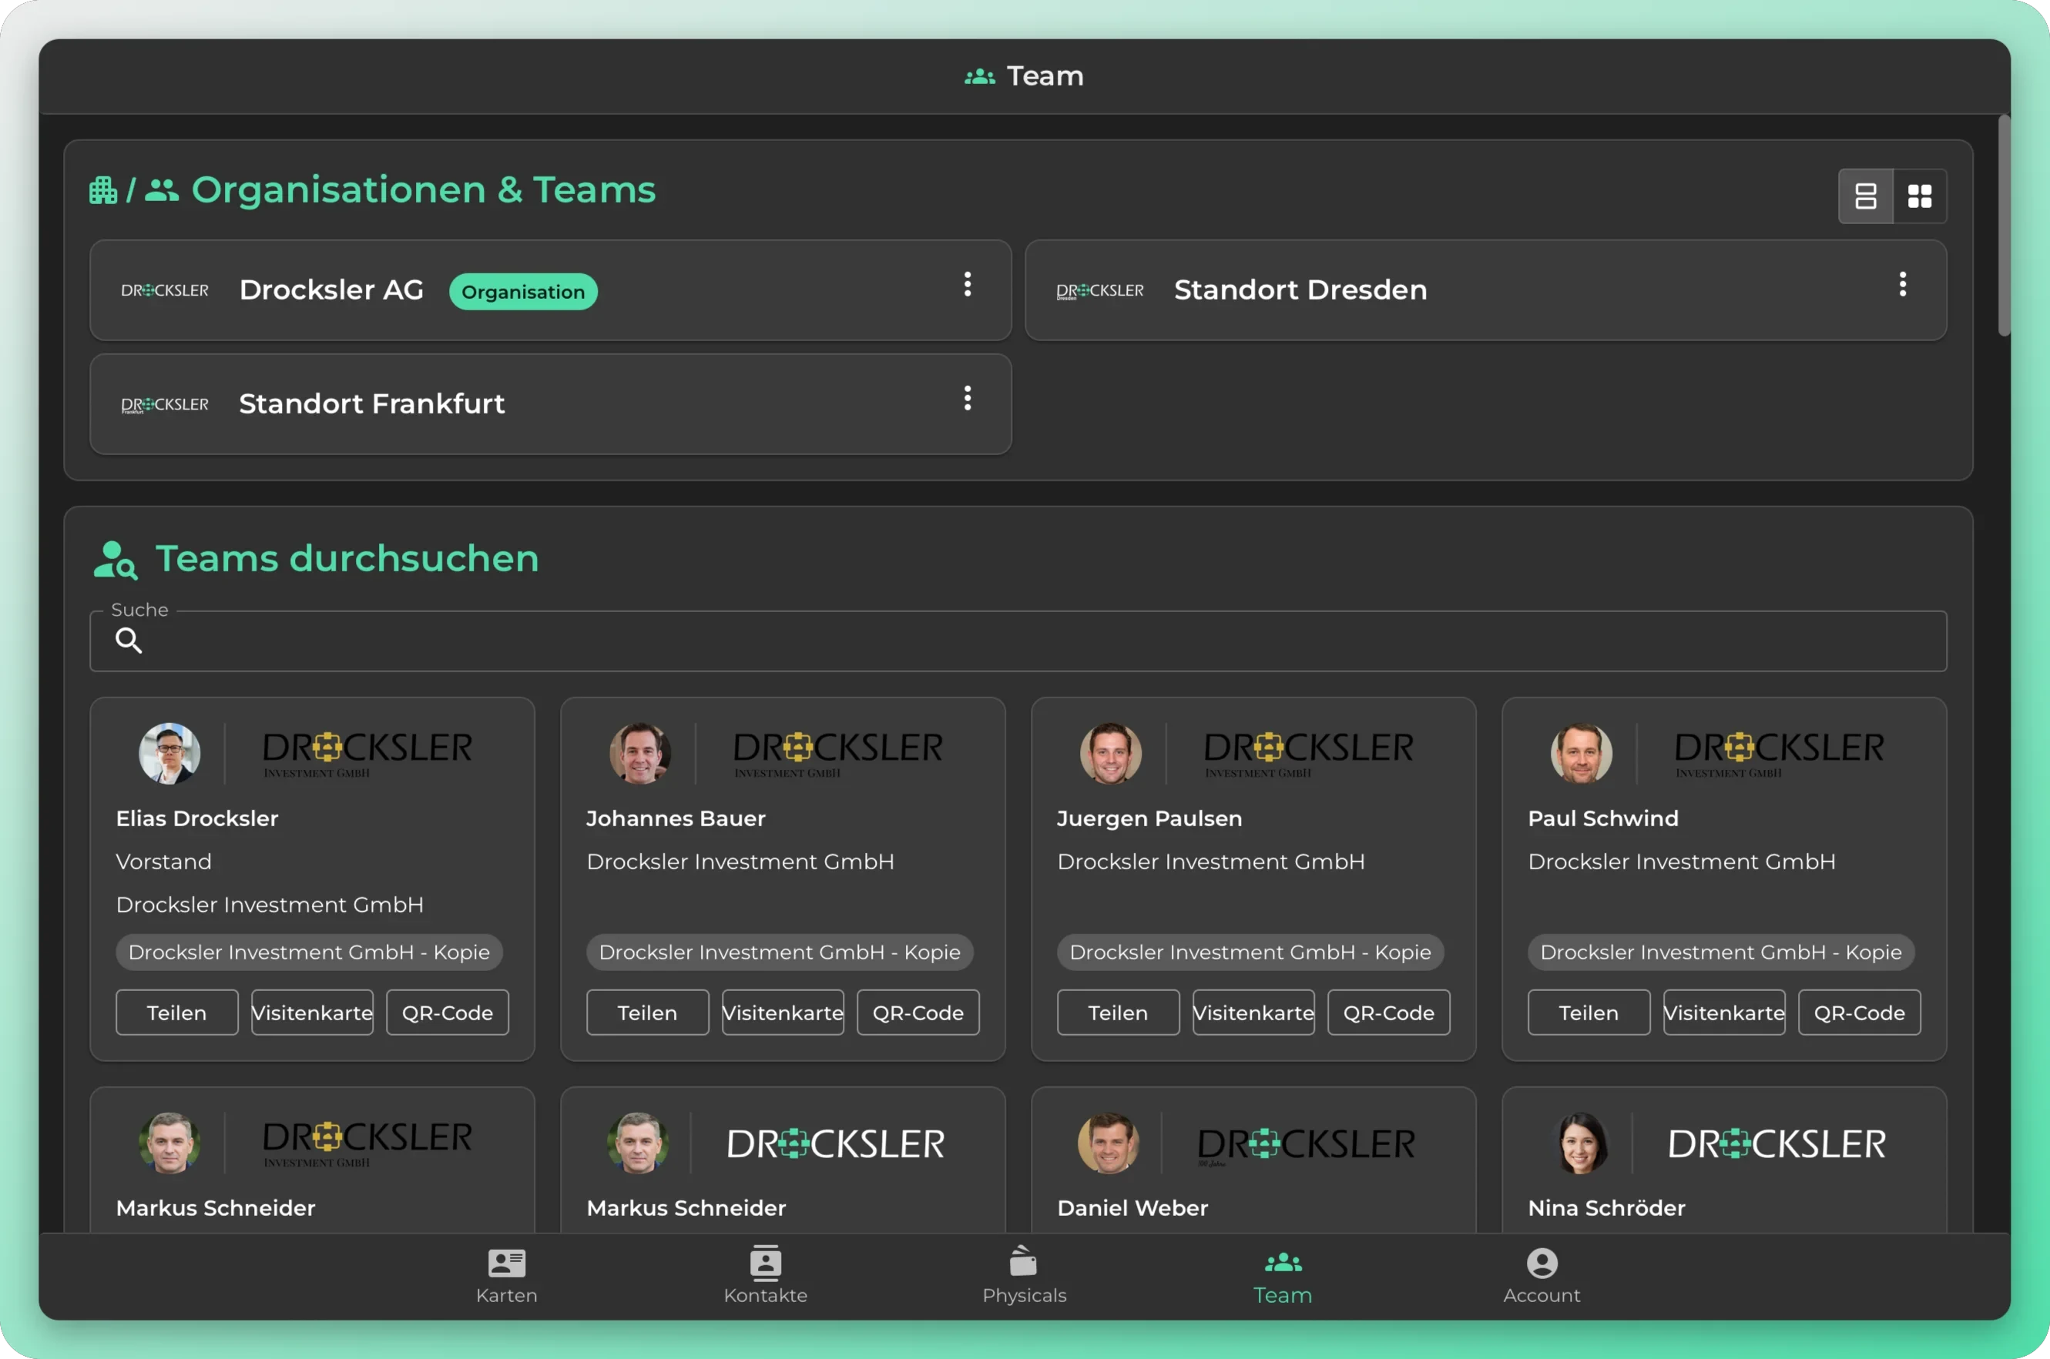
Task: Select the Team tab in bottom bar
Action: pos(1283,1276)
